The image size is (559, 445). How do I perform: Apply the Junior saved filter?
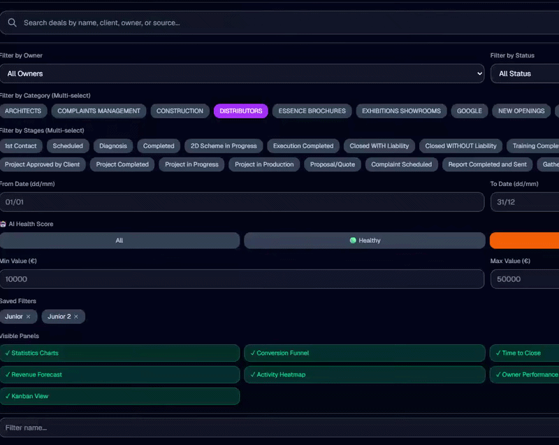click(13, 317)
